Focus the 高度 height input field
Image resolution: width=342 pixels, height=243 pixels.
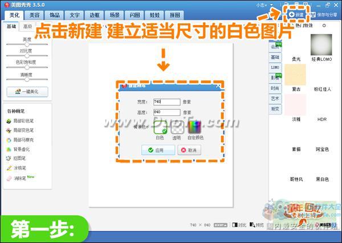coord(167,112)
